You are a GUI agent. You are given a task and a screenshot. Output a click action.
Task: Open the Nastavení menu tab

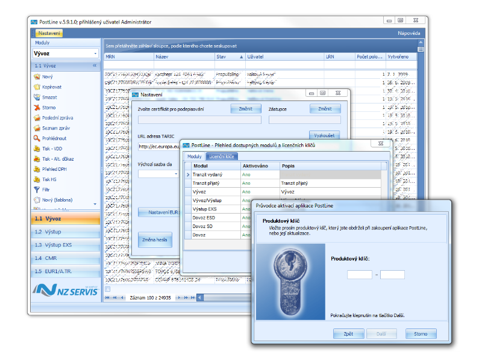(x=49, y=33)
